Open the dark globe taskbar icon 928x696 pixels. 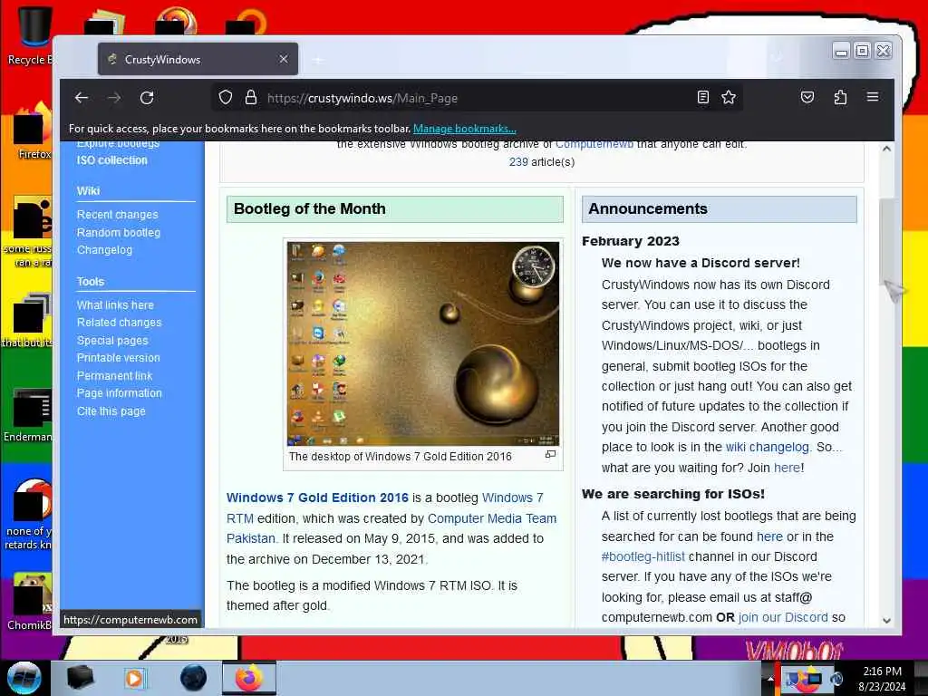(194, 678)
